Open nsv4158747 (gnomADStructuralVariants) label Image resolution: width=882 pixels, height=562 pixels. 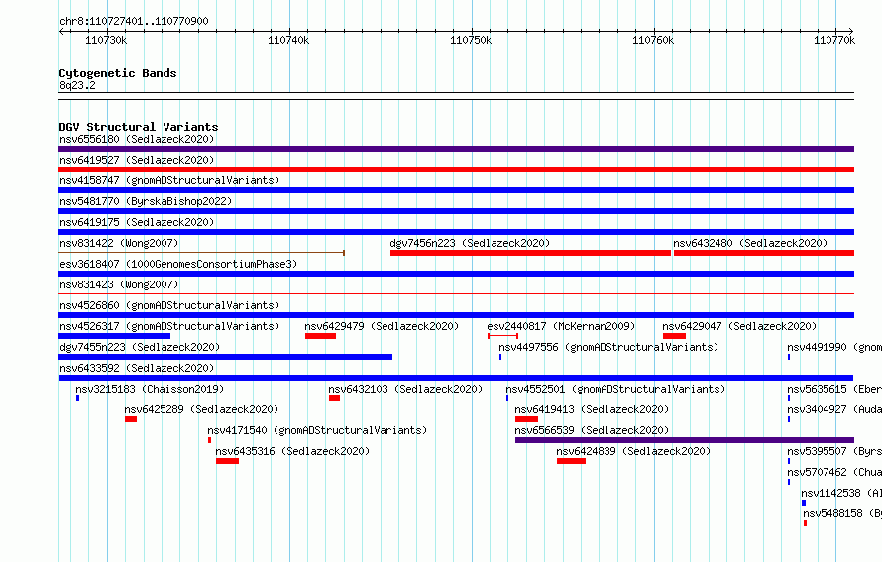tap(169, 180)
